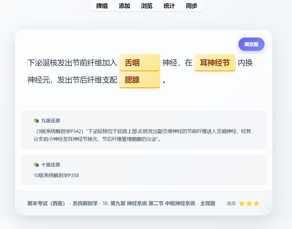Click the text 10版系统解剖学P358
This screenshot has height=229, width=292.
(56, 175)
